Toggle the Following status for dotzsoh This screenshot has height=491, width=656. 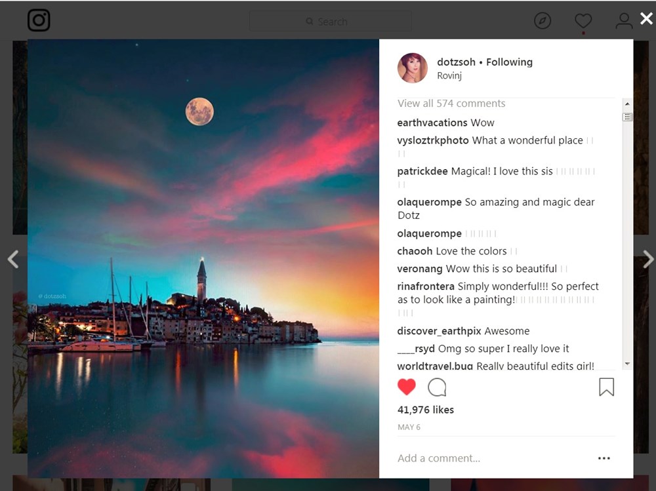pos(509,62)
